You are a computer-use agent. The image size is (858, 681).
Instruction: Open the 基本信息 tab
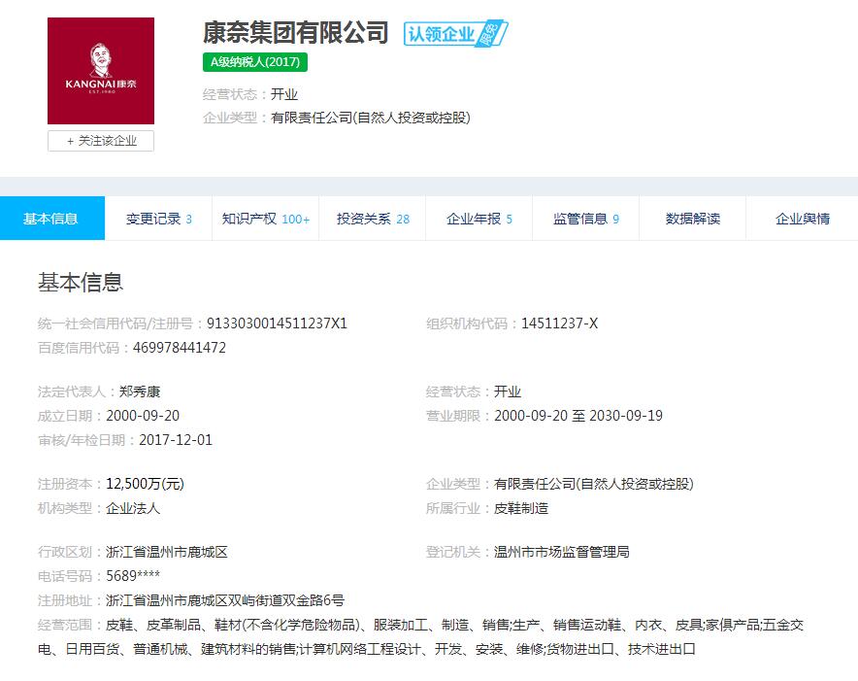52,218
